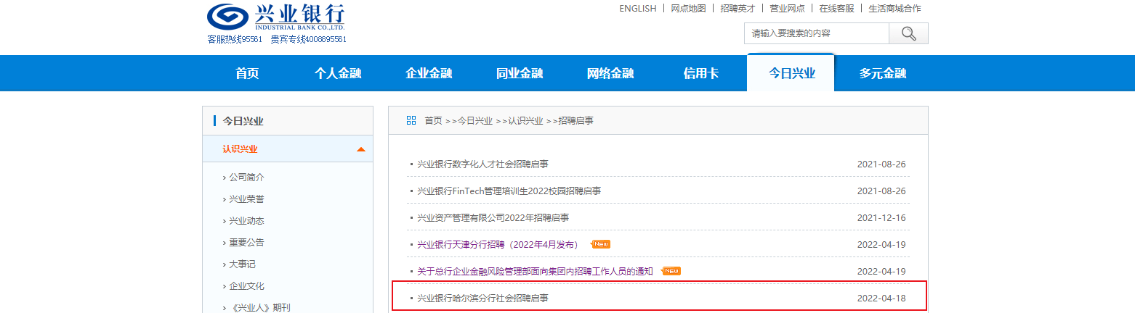Open the 在线客服 top link

pos(836,9)
